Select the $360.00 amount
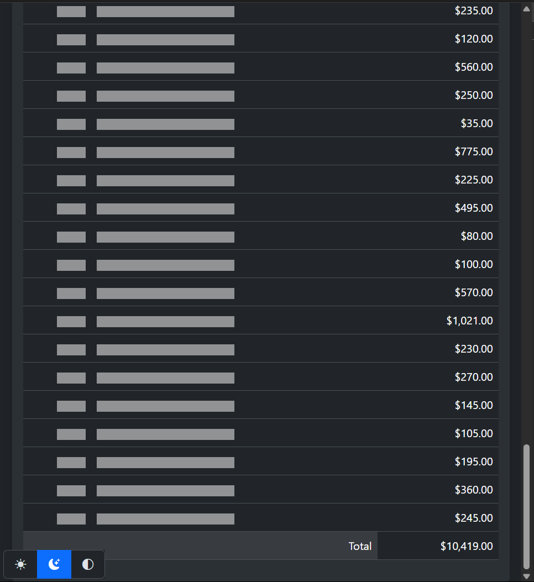The image size is (534, 582). tap(474, 490)
